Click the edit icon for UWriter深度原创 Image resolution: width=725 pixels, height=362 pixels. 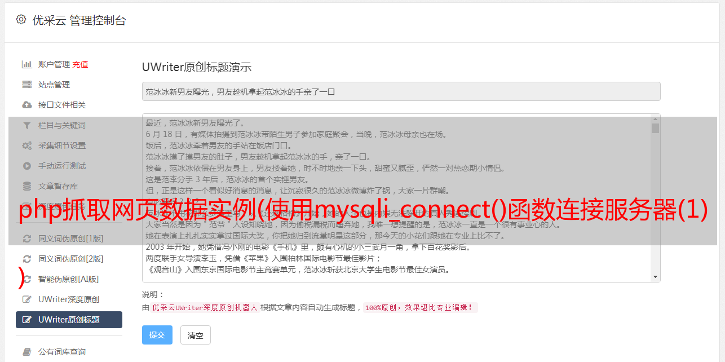[x=26, y=299]
